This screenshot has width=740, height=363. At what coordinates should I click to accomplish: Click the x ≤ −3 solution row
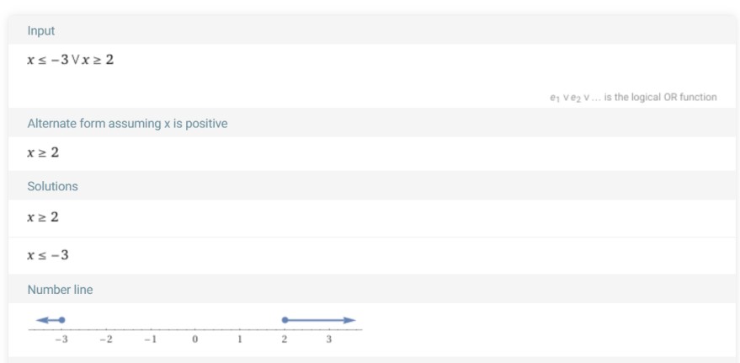(372, 255)
